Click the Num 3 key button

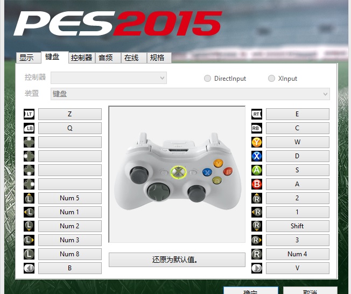70,240
